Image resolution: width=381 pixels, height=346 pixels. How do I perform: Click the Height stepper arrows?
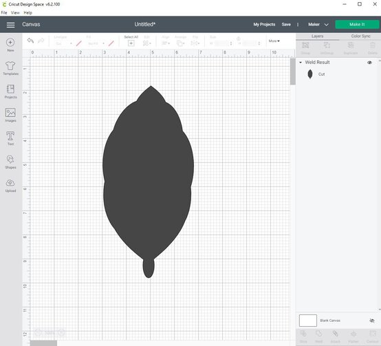click(259, 43)
